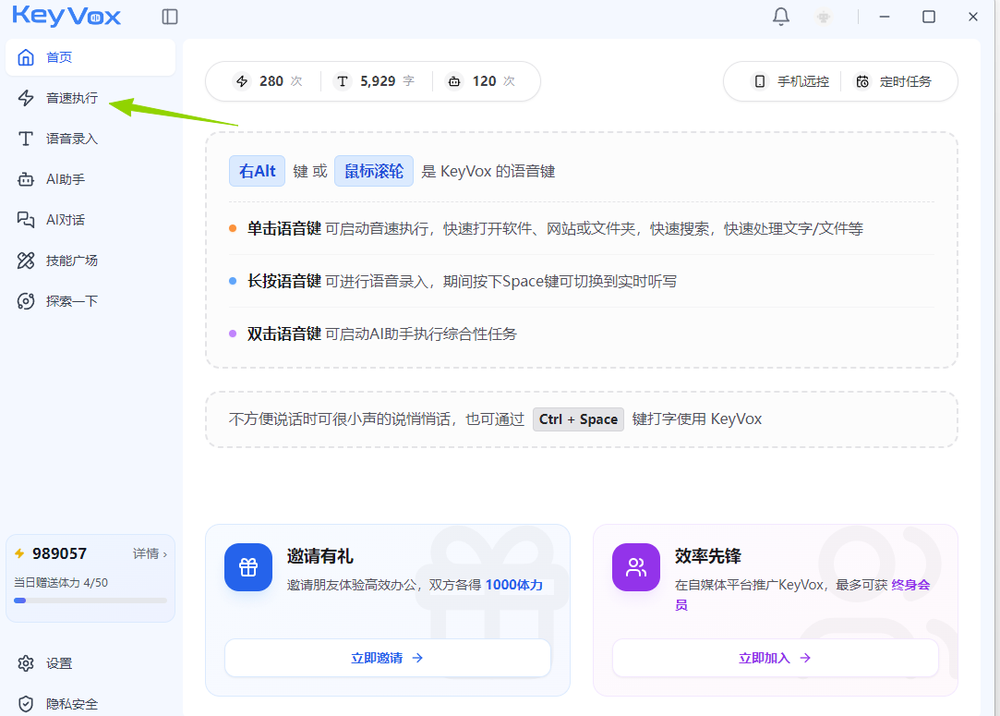This screenshot has height=716, width=1000.
Task: Click the stamina lightning icon beside 989057
Action: coord(19,553)
